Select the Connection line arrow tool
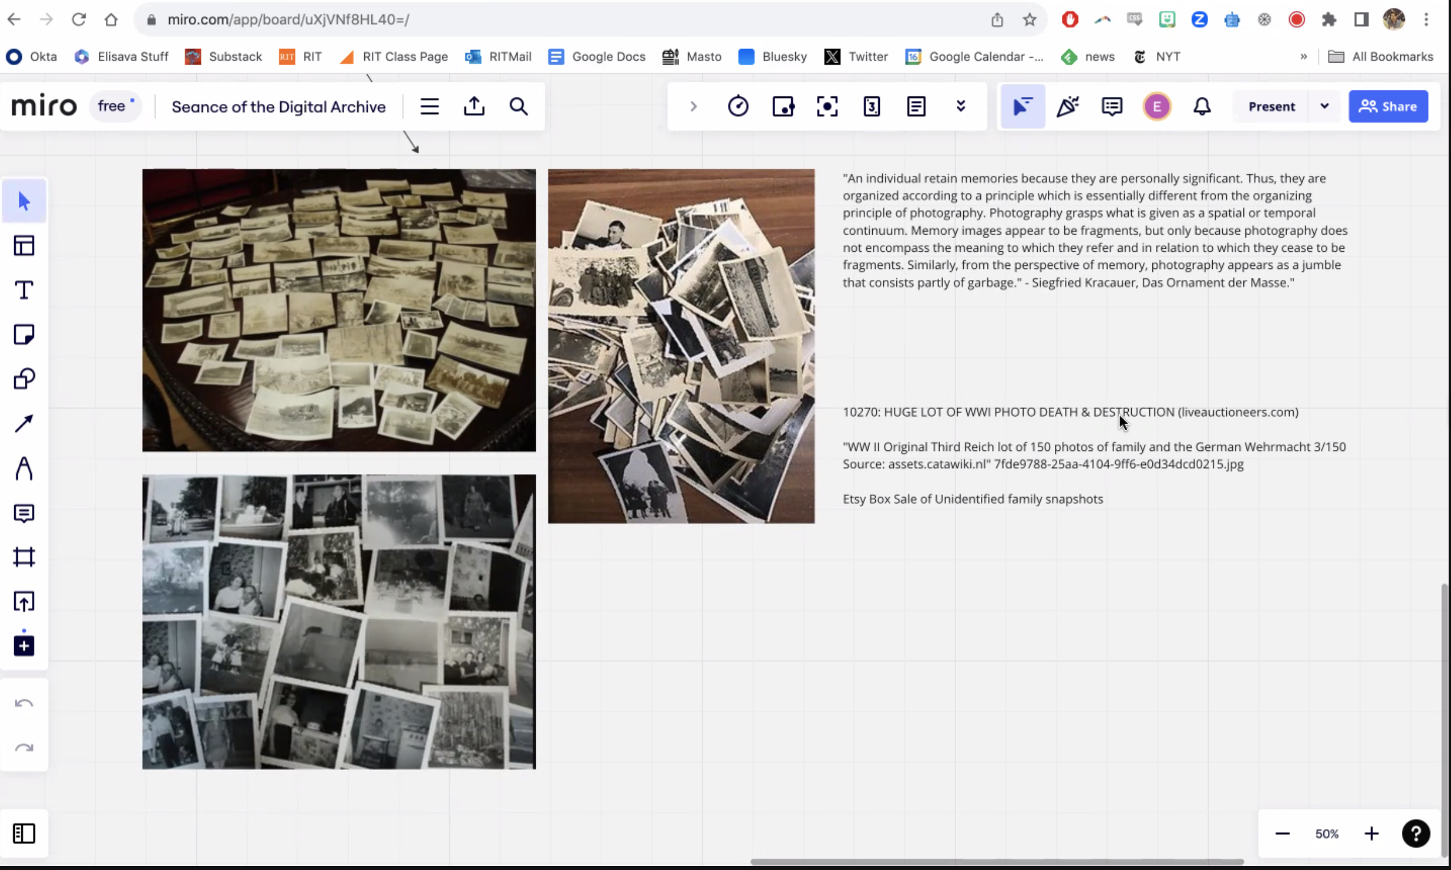 24,423
